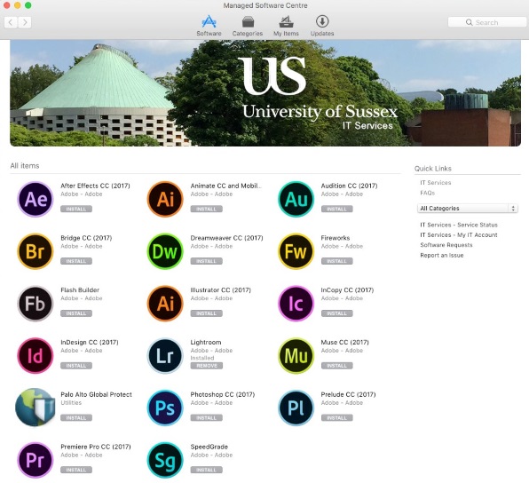Install InDesign CC (2017)

click(76, 366)
